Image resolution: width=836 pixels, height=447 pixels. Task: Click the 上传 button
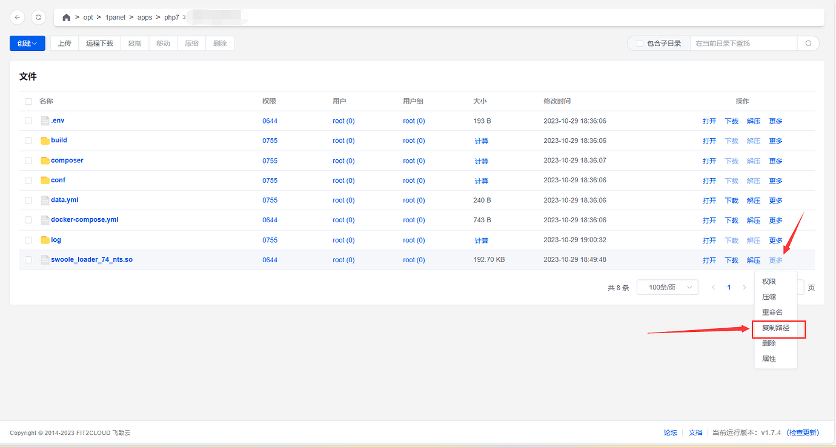pyautogui.click(x=64, y=43)
